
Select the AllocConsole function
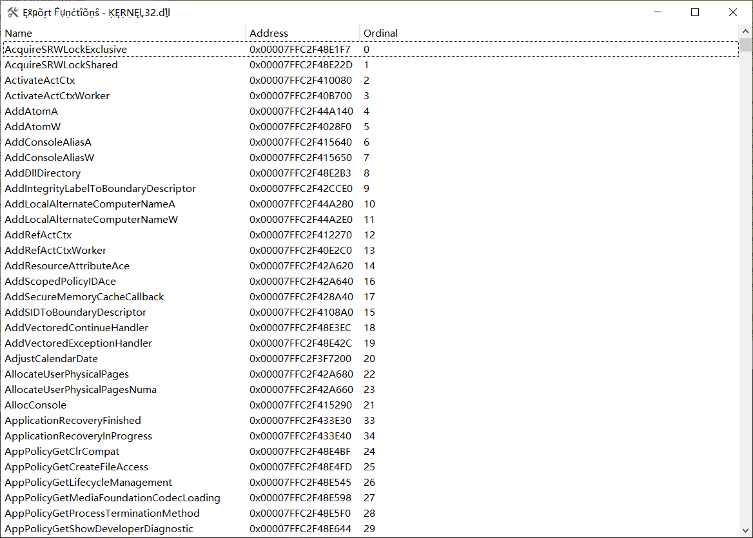pyautogui.click(x=371, y=405)
